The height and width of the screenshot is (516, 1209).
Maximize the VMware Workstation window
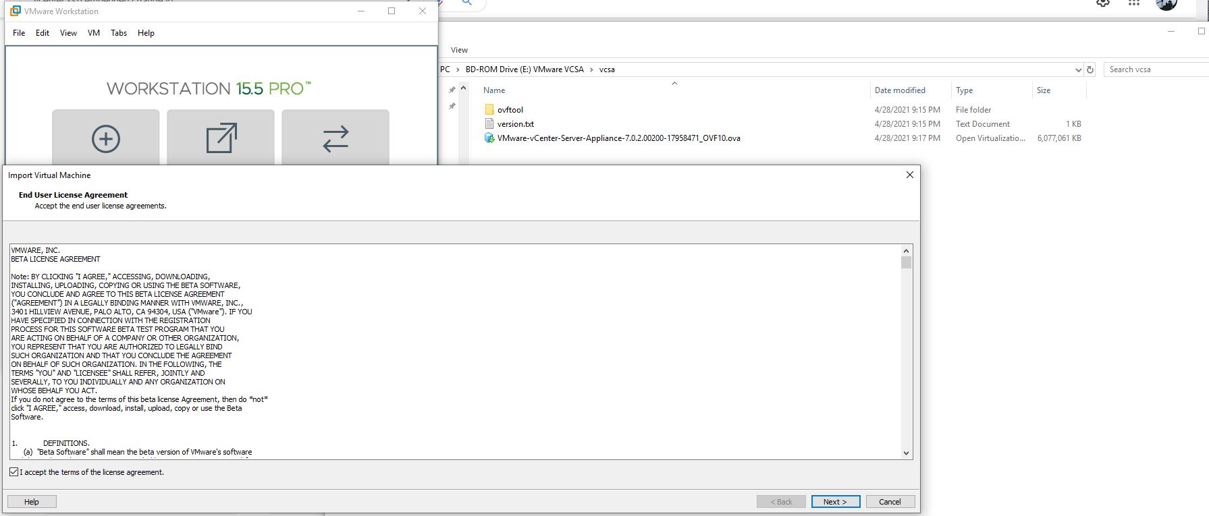[x=392, y=11]
